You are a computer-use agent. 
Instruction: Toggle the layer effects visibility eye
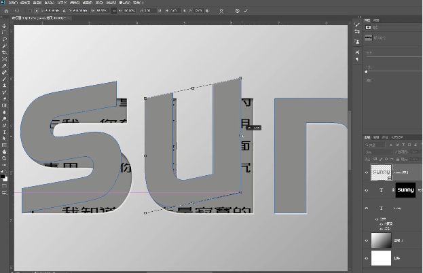click(378, 221)
